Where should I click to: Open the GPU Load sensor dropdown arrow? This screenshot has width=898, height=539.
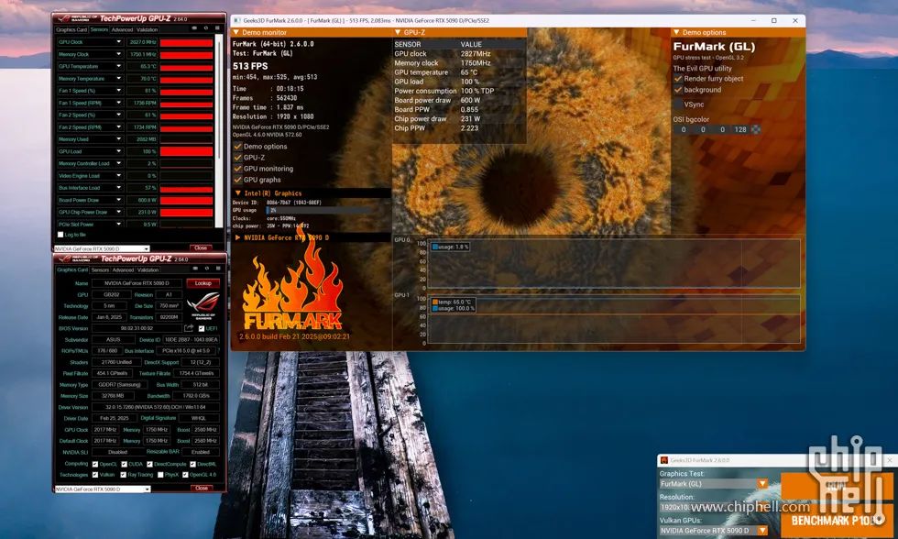tap(118, 151)
